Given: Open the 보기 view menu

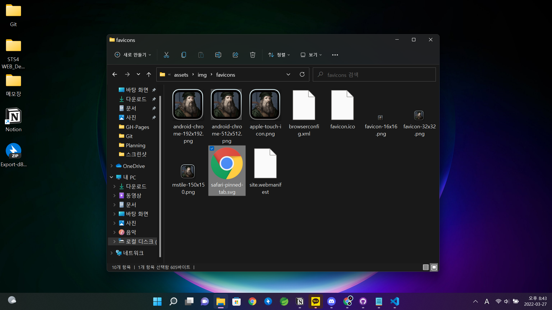Looking at the screenshot, I should [x=311, y=55].
